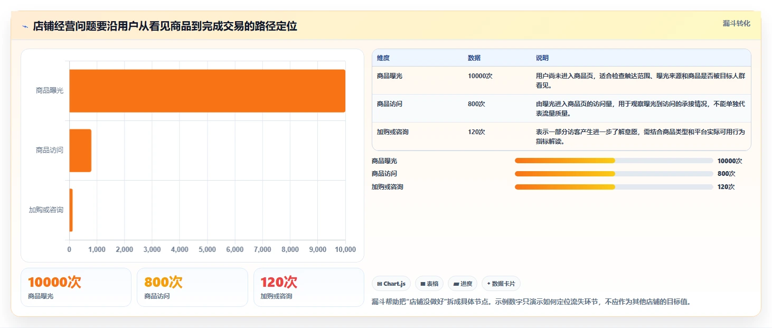Image resolution: width=772 pixels, height=328 pixels.
Task: Click the chart y-axis label 商品访问
Action: coord(50,151)
